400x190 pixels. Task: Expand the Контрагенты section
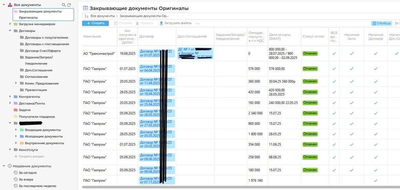tap(10, 97)
